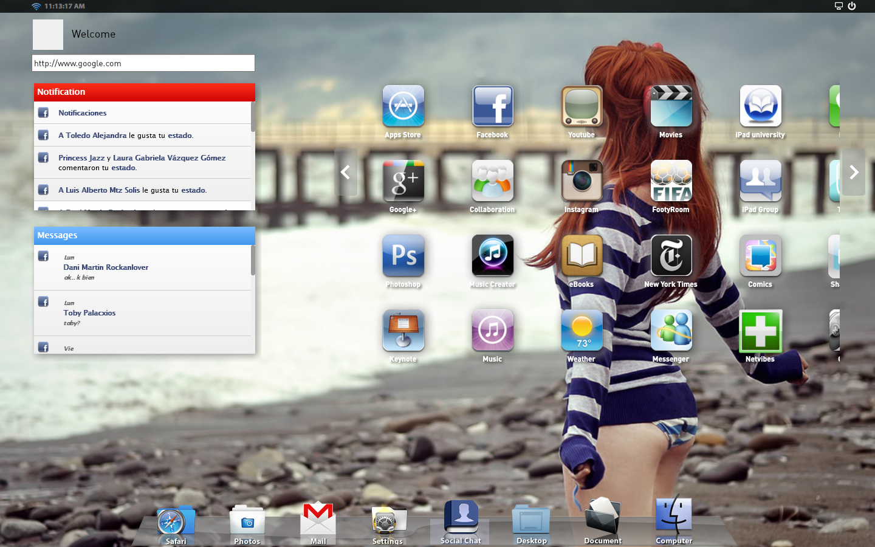Screen dimensions: 875x547
Task: Launch Mail from the dock
Action: coord(318,523)
